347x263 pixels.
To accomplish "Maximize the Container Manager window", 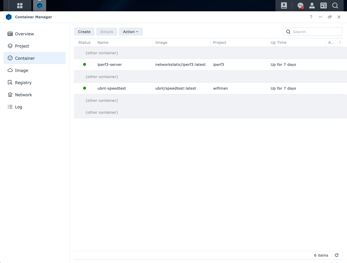I will pyautogui.click(x=330, y=17).
